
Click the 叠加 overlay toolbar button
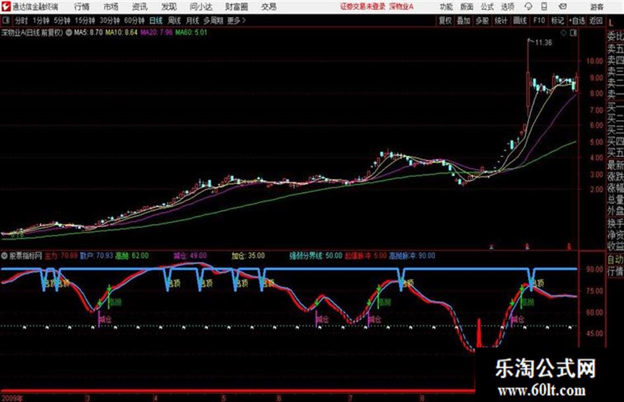coord(464,20)
